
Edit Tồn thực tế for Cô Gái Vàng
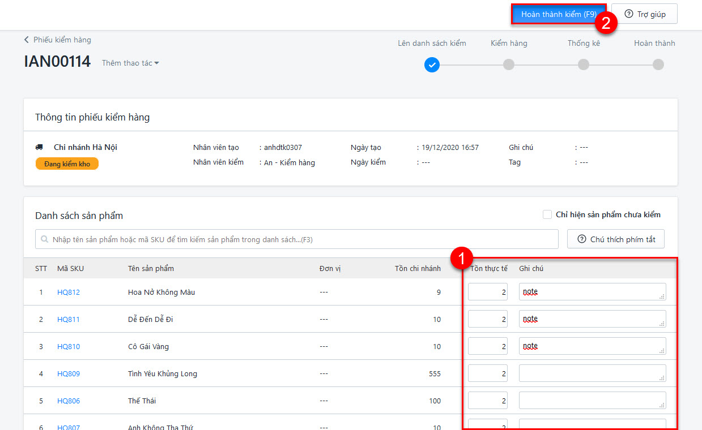coord(488,346)
